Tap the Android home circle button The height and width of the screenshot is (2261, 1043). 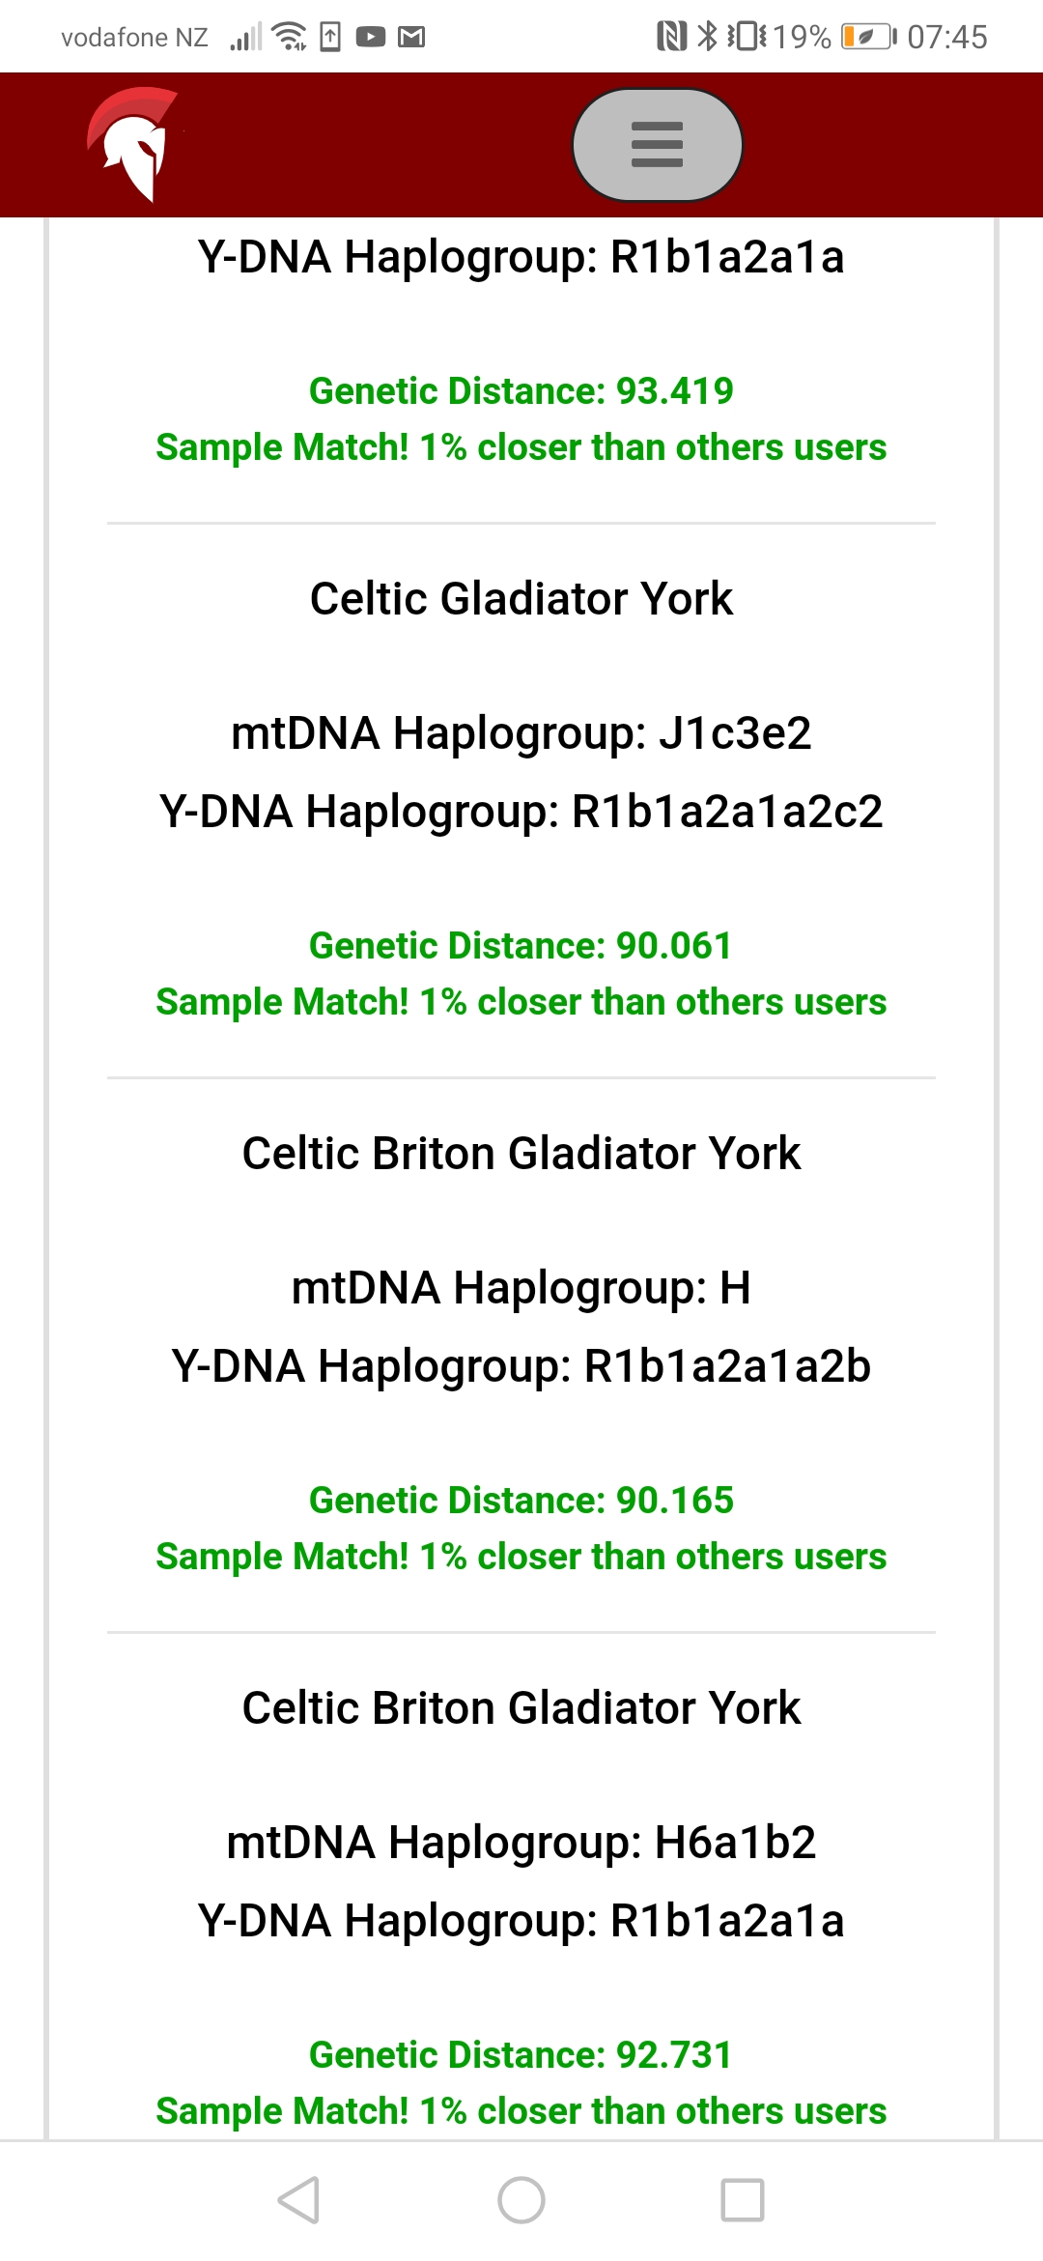[521, 2200]
